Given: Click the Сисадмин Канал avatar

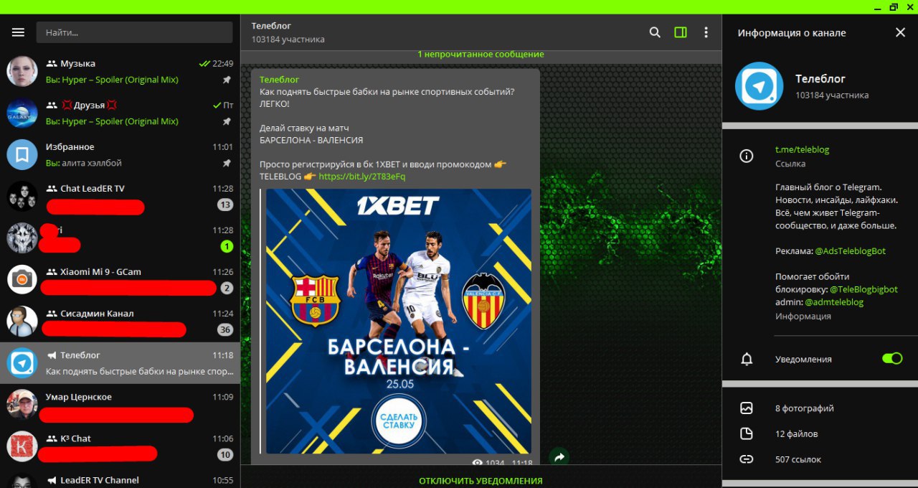Looking at the screenshot, I should (x=22, y=321).
